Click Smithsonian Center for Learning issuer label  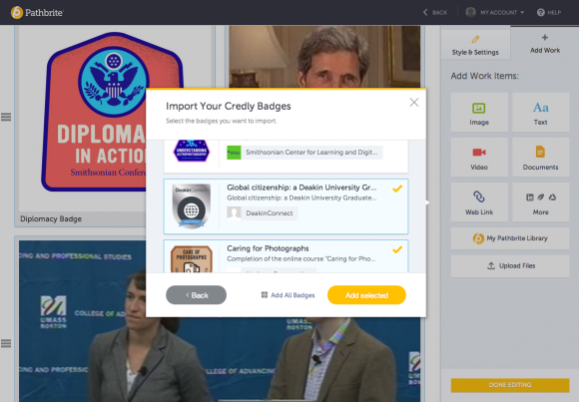304,153
